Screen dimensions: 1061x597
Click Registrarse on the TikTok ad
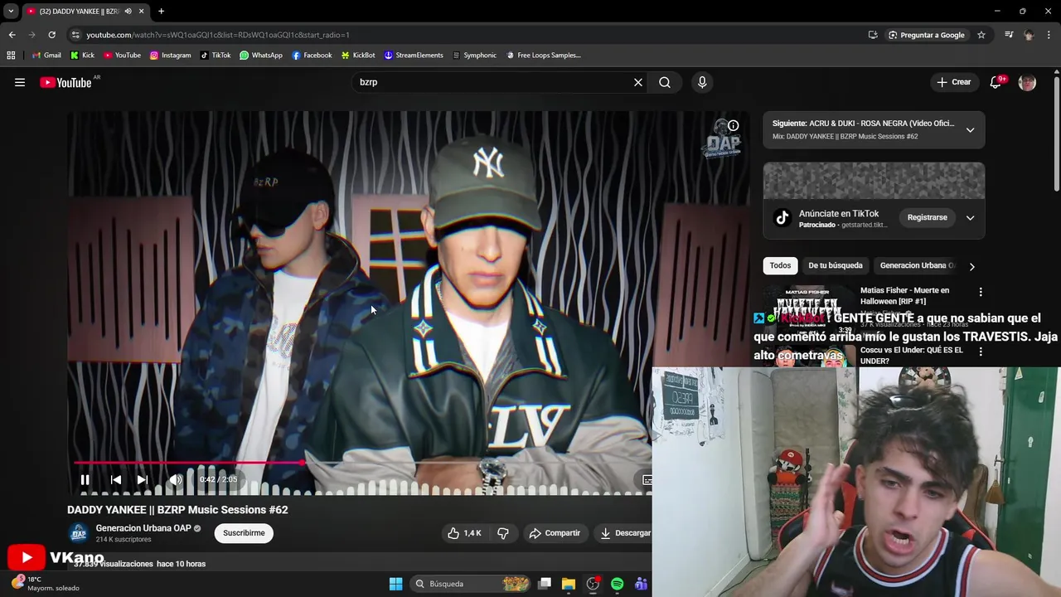point(927,217)
